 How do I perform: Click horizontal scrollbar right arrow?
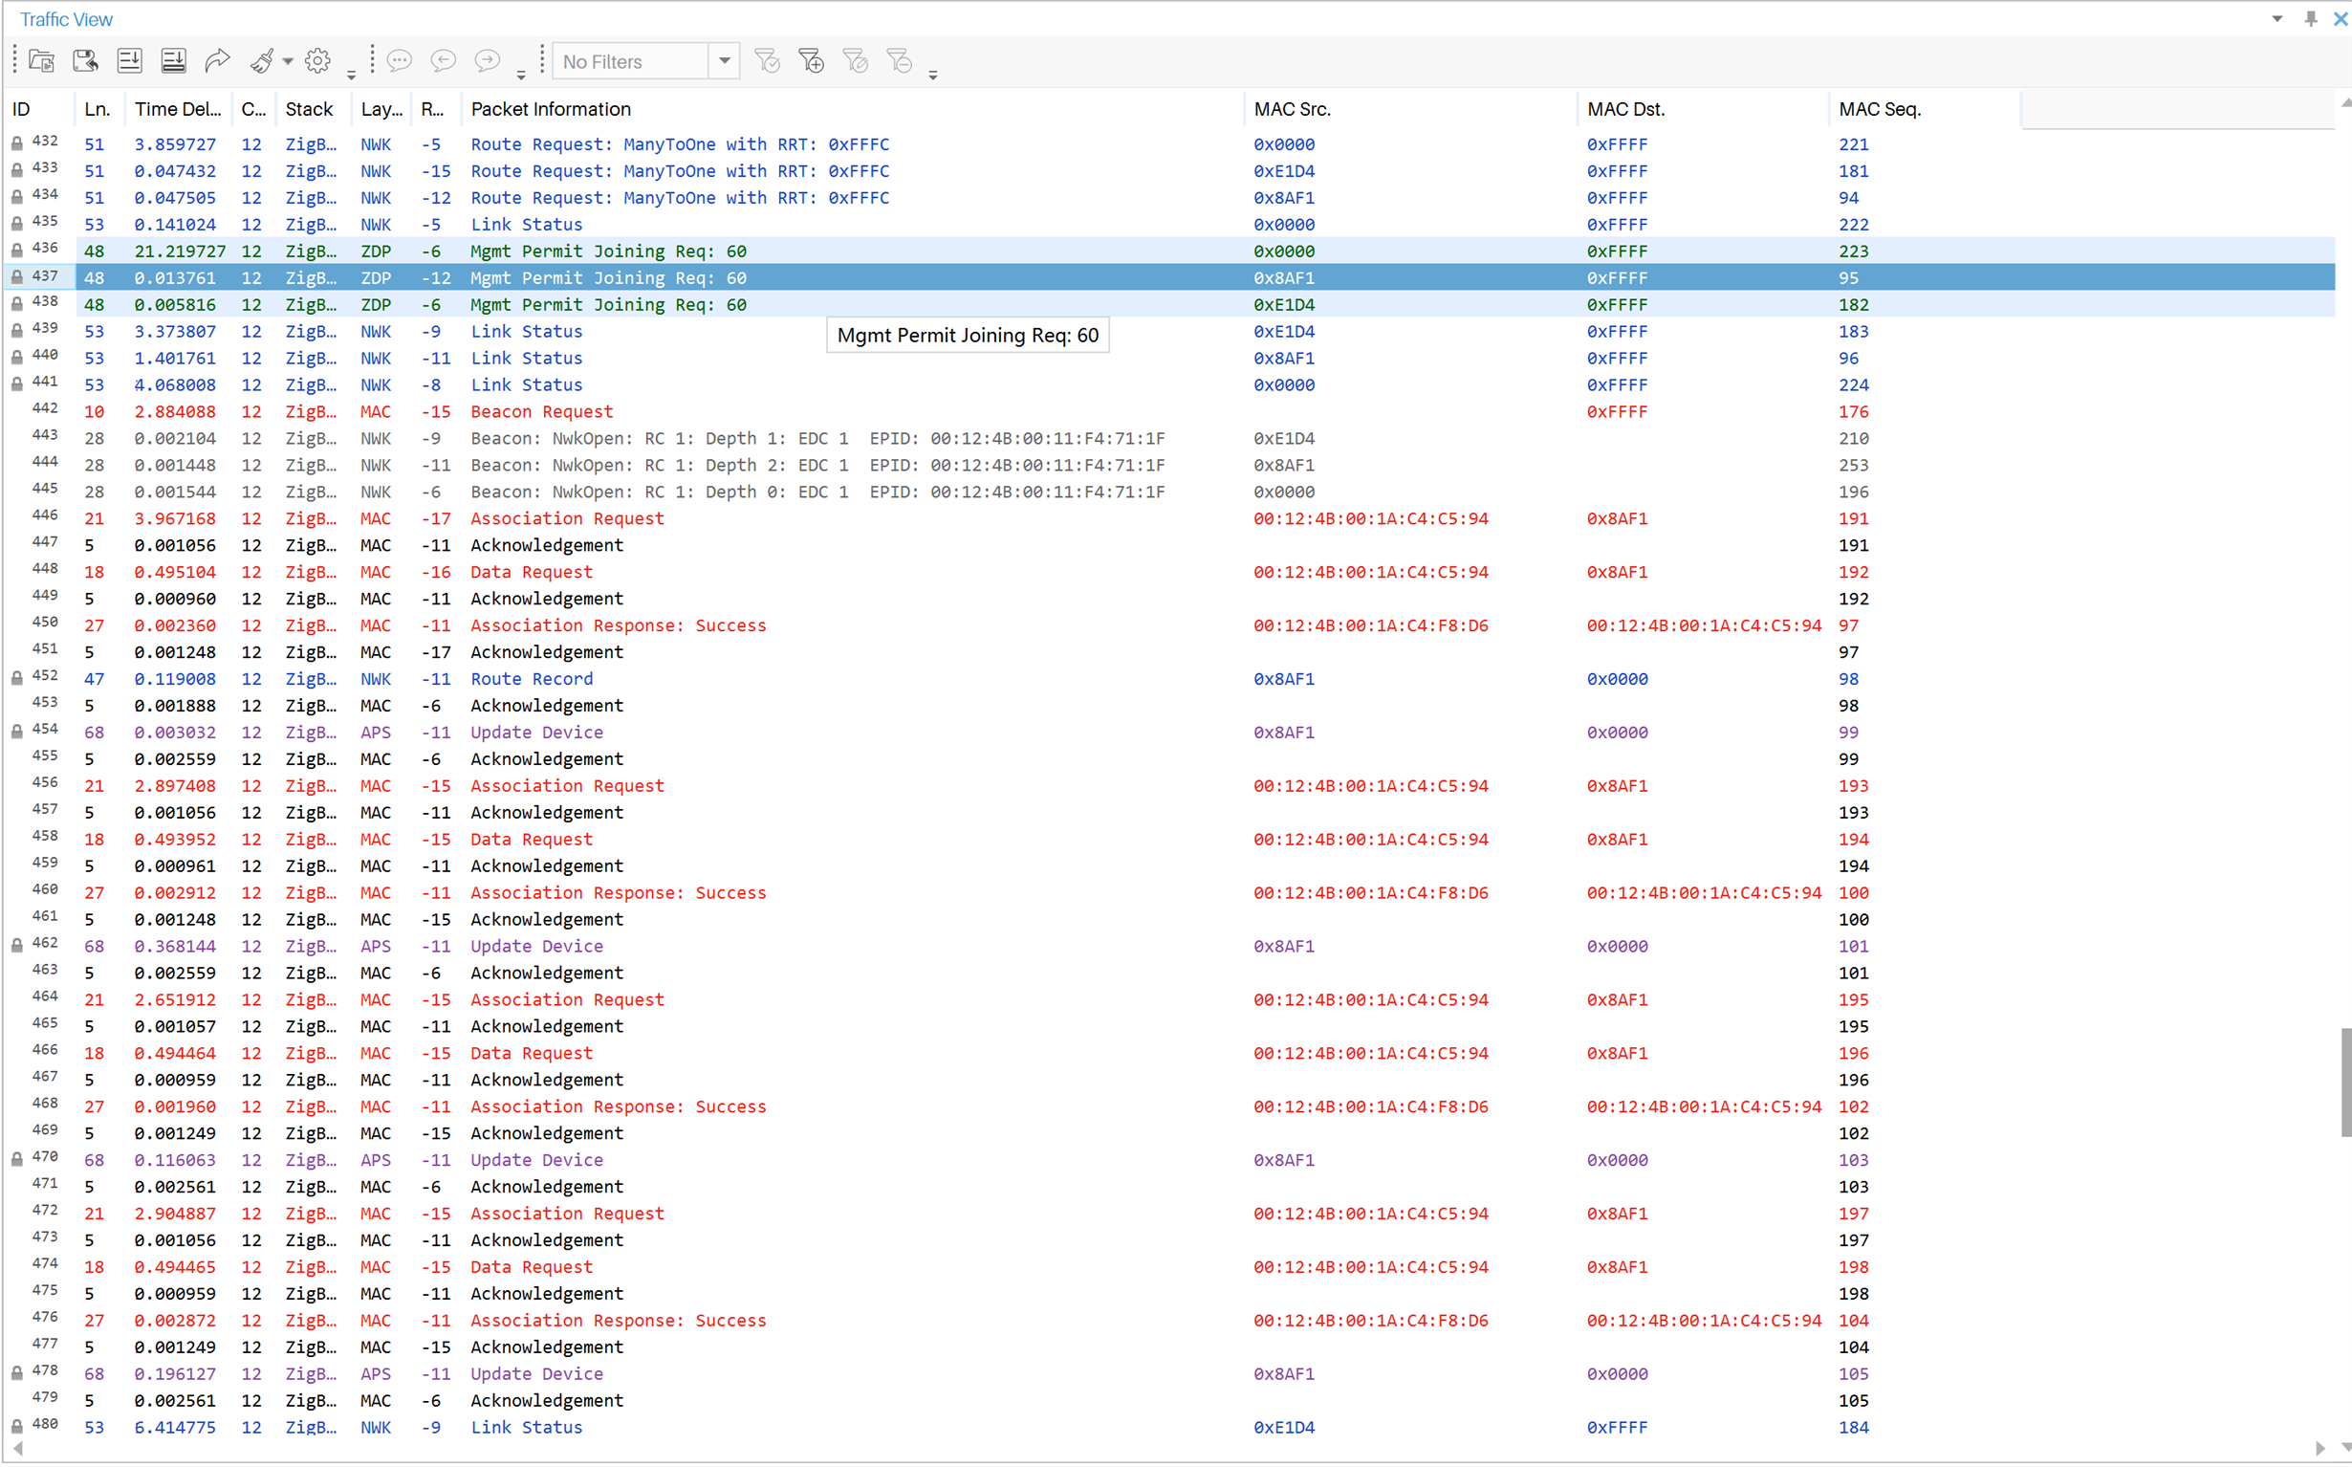(2320, 1448)
